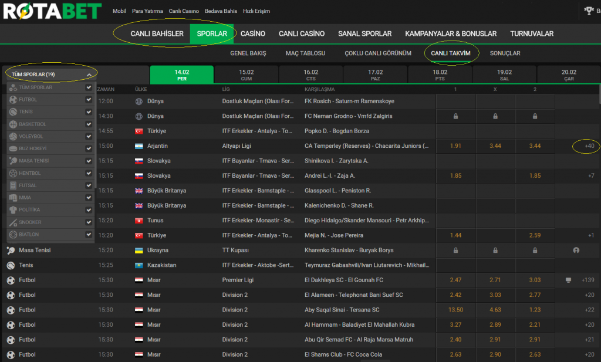This screenshot has height=362, width=601.
Task: Click the Tenis icon in dropdown list
Action: (x=13, y=112)
